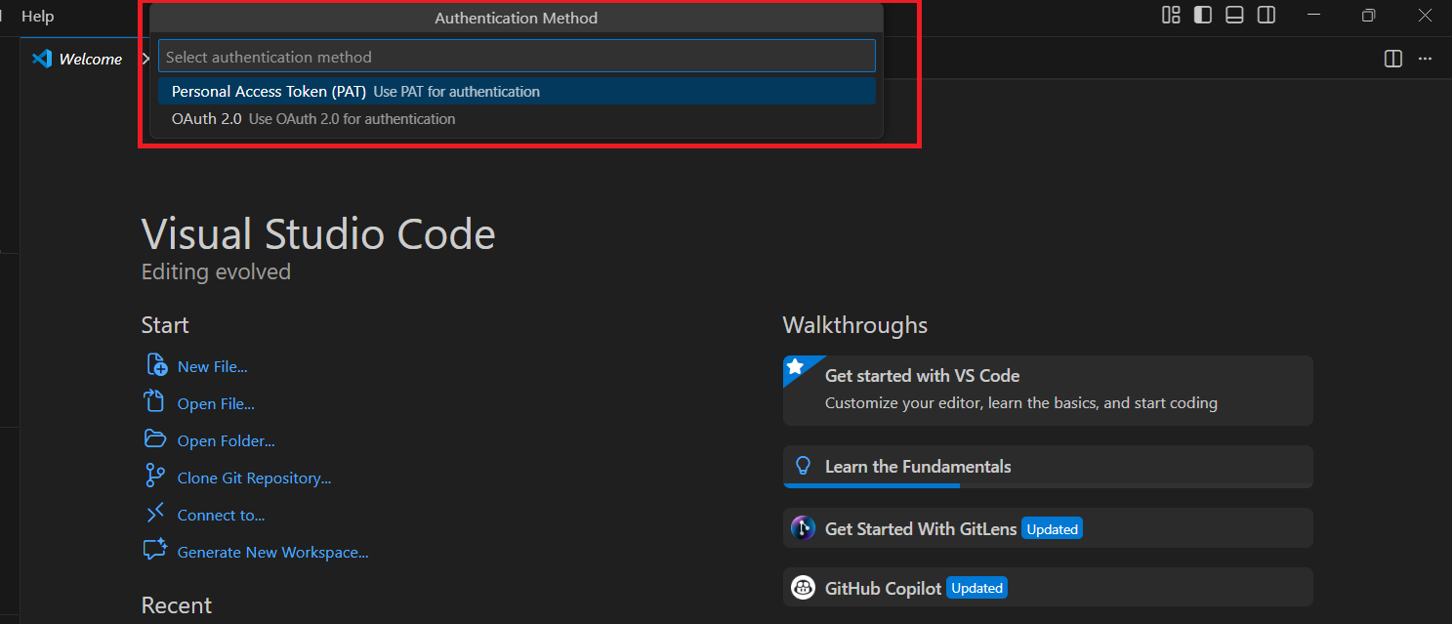Click the GitLens icon in Walkthroughs

(803, 527)
